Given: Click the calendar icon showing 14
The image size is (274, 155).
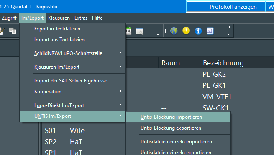Looking at the screenshot, I should tap(128, 31).
